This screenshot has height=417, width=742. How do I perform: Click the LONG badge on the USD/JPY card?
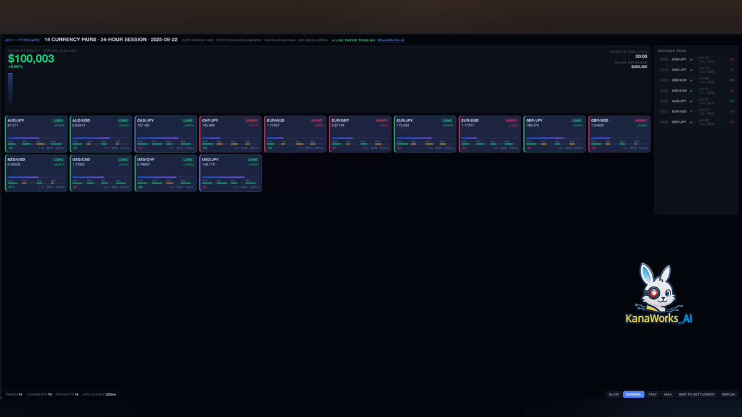point(252,159)
